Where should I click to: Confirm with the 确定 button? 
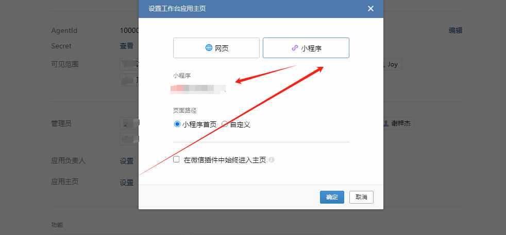tap(332, 197)
